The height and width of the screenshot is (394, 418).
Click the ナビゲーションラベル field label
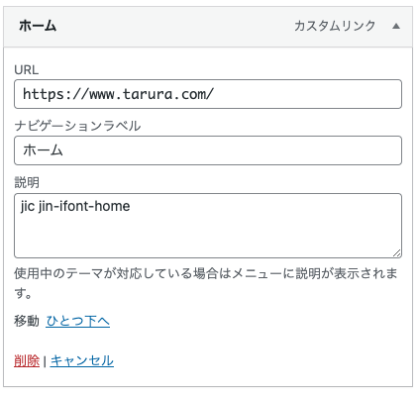coord(77,126)
